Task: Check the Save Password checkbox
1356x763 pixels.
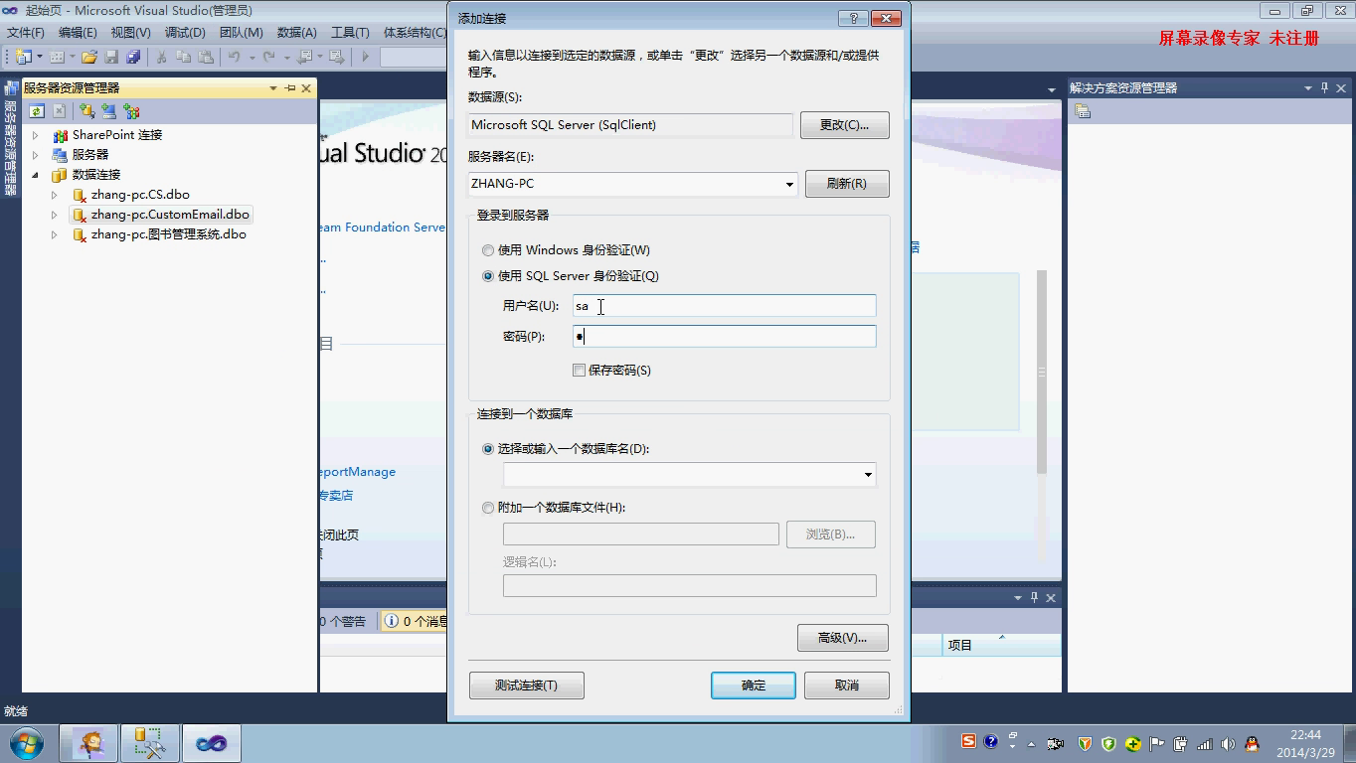Action: 580,371
